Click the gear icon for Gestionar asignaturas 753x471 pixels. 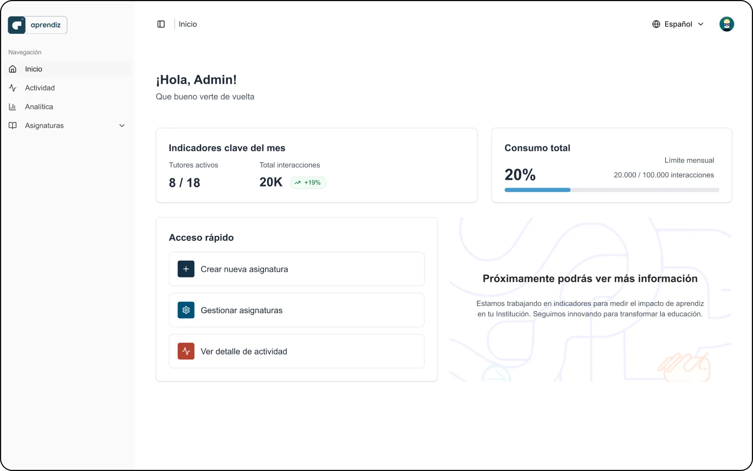(x=186, y=310)
